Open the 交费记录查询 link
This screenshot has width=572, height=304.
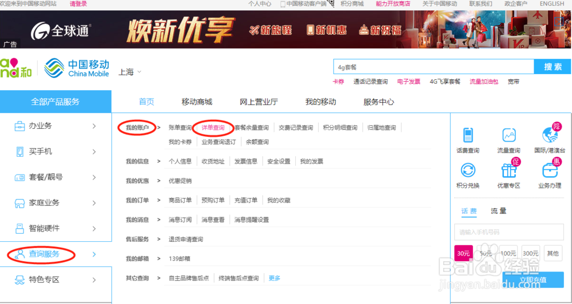296,128
